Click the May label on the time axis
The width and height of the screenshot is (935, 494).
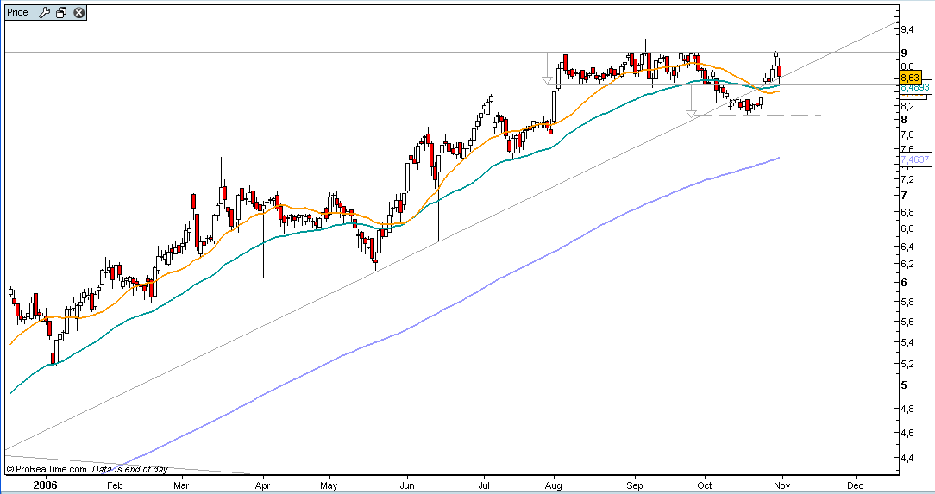coord(329,485)
